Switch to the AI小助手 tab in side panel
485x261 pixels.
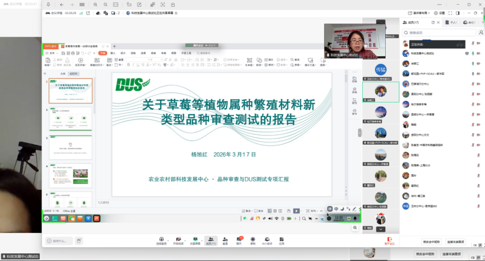tap(470, 23)
